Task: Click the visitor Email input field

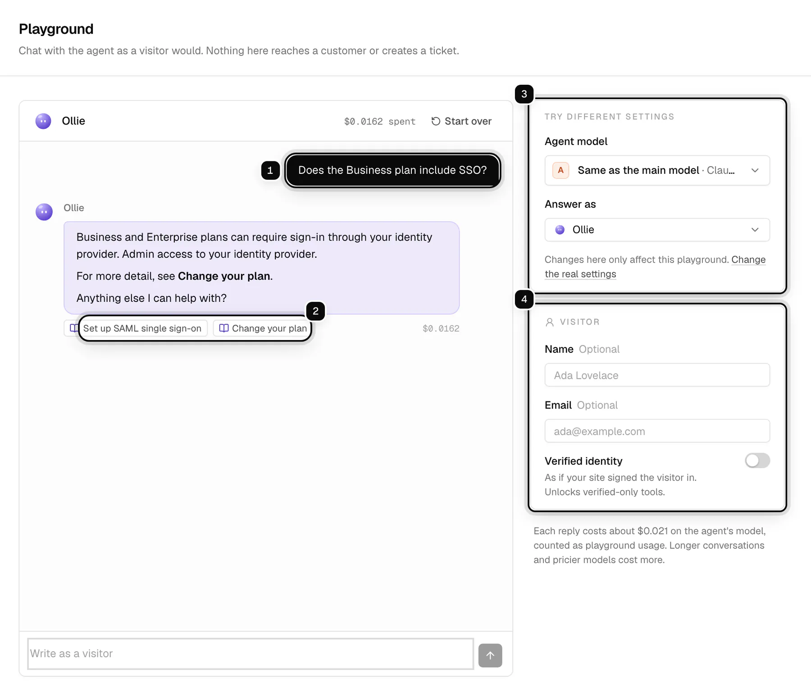Action: point(657,431)
